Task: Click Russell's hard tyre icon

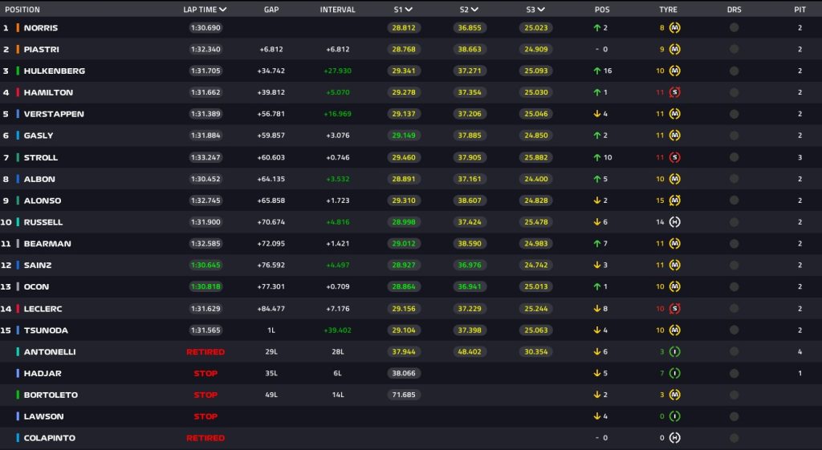Action: coord(675,222)
